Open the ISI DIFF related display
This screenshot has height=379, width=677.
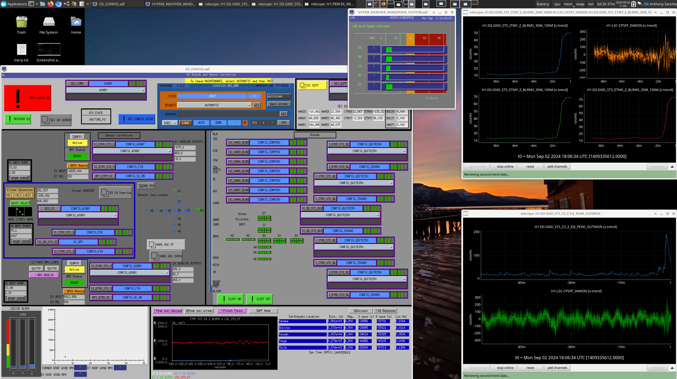point(312,85)
